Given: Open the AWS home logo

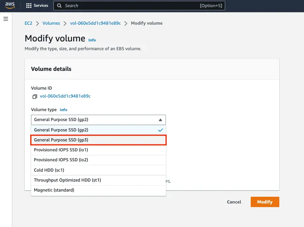Looking at the screenshot, I should pyautogui.click(x=10, y=5).
